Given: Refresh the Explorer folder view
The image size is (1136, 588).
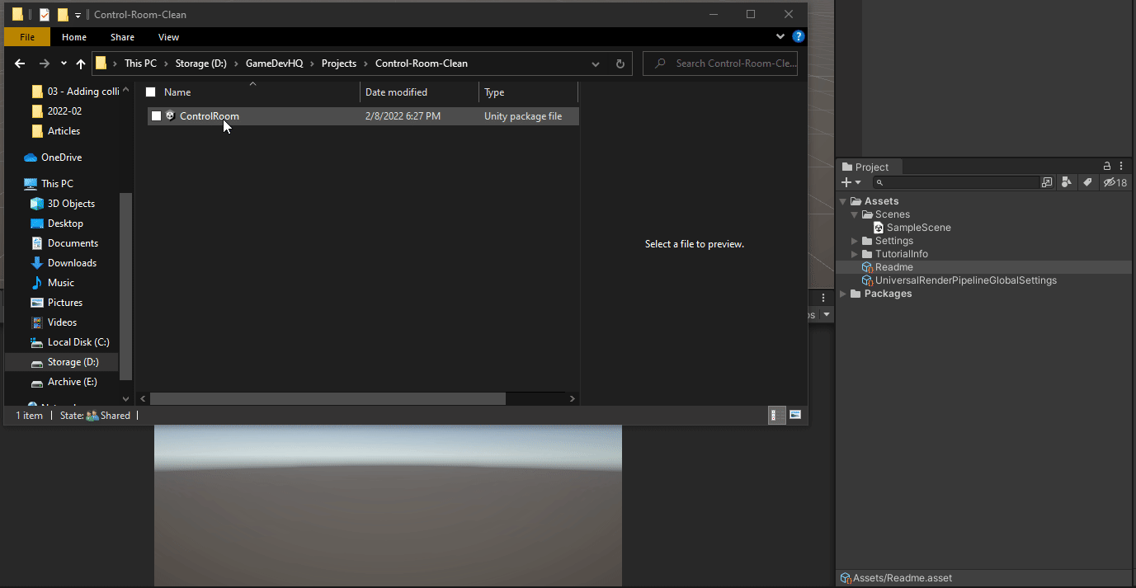Looking at the screenshot, I should pos(620,64).
